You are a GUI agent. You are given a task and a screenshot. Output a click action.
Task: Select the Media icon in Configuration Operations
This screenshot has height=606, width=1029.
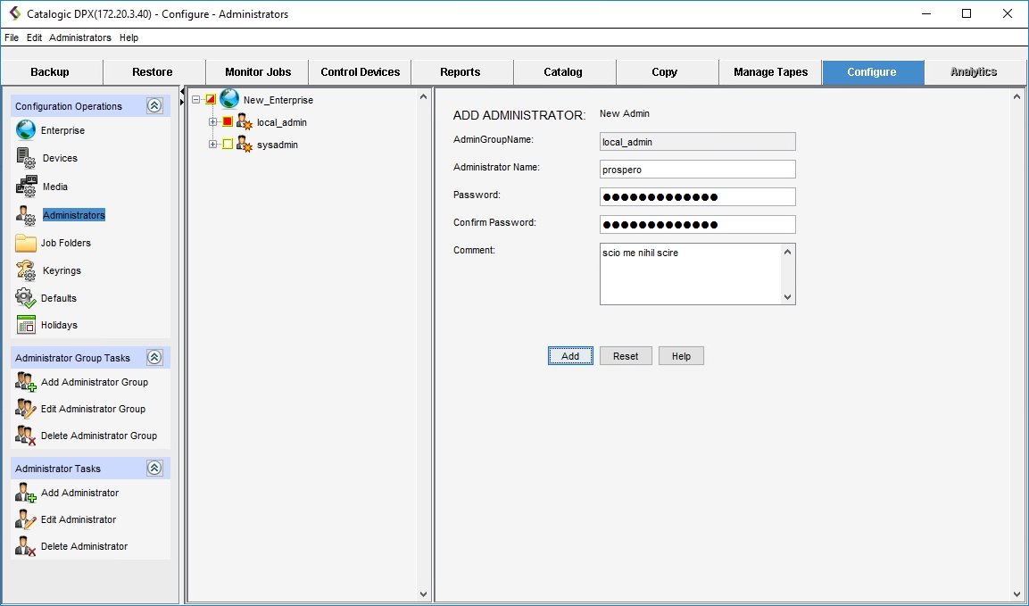(26, 187)
